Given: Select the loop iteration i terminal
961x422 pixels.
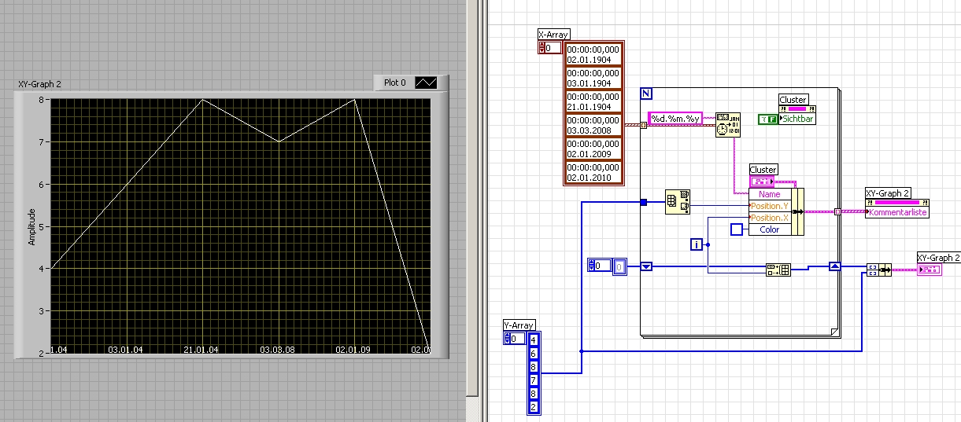Looking at the screenshot, I should (696, 244).
